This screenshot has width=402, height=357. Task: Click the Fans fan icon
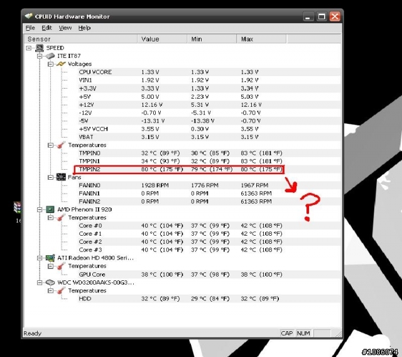pyautogui.click(x=61, y=177)
